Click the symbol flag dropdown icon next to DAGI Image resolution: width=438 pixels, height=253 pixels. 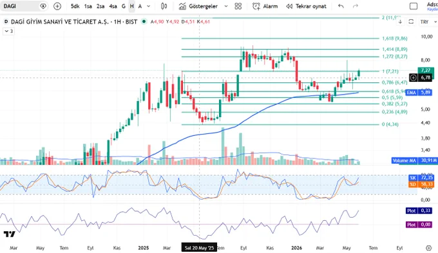pyautogui.click(x=43, y=6)
